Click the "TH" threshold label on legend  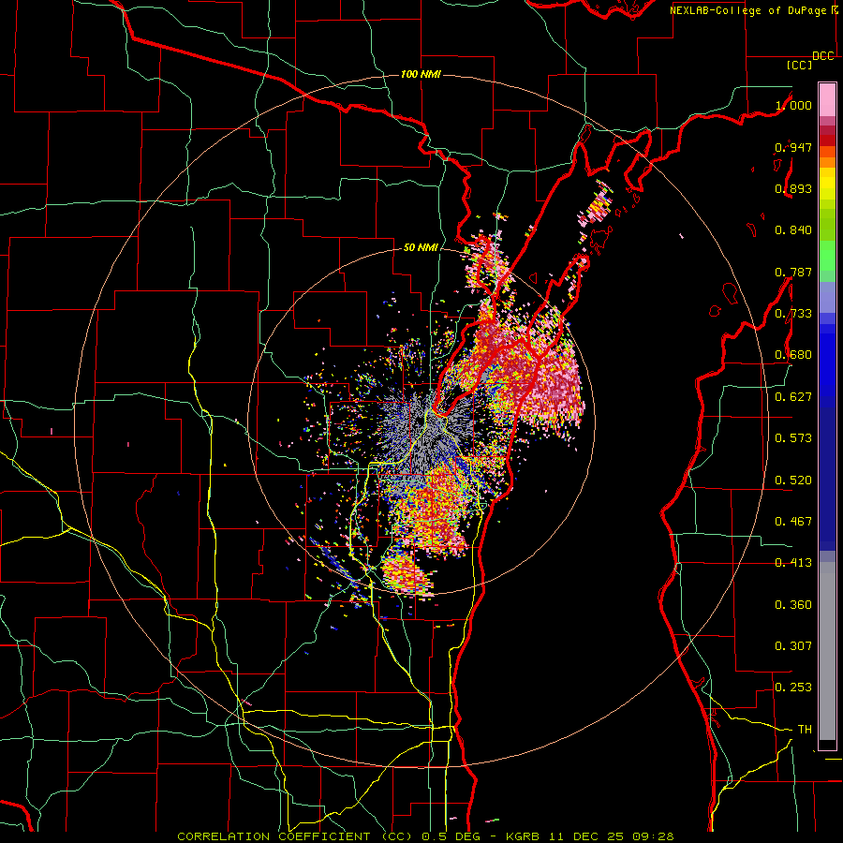point(805,730)
